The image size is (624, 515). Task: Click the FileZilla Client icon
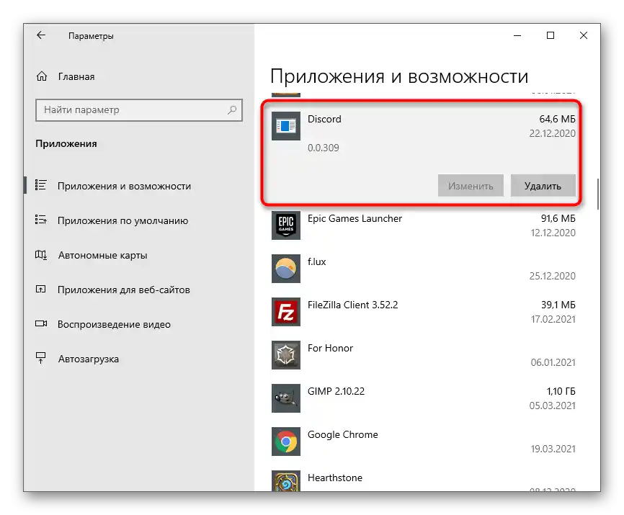coord(286,312)
